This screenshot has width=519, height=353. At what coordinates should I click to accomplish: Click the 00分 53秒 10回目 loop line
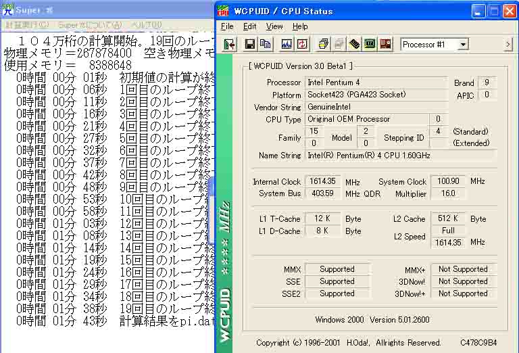(x=116, y=199)
